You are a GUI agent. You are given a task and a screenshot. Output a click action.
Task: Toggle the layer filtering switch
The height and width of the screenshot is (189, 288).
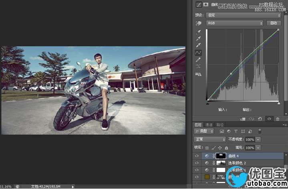(x=260, y=131)
